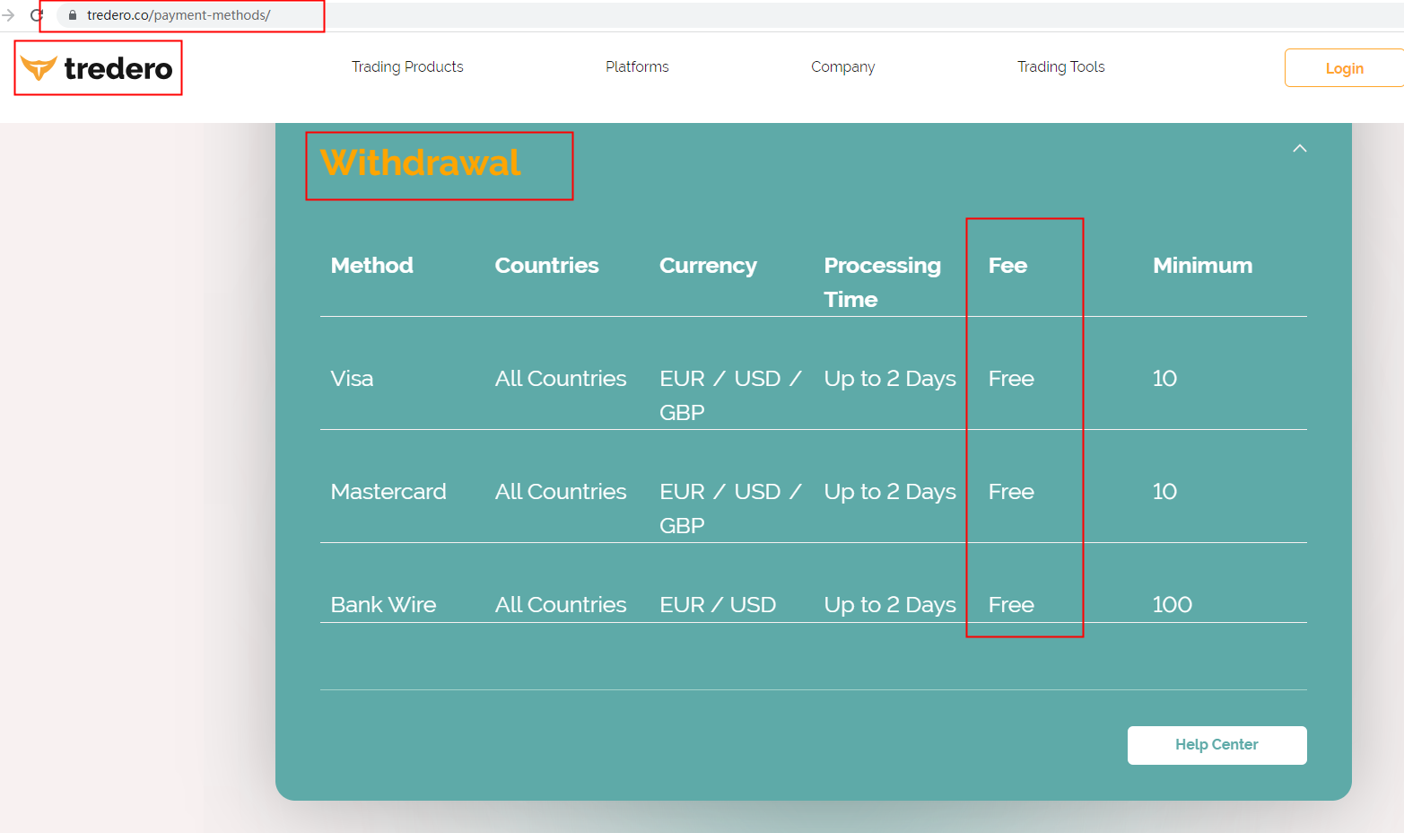This screenshot has height=833, width=1404.
Task: Click the Visa row currency EUR / USD / GBP
Action: [x=730, y=395]
